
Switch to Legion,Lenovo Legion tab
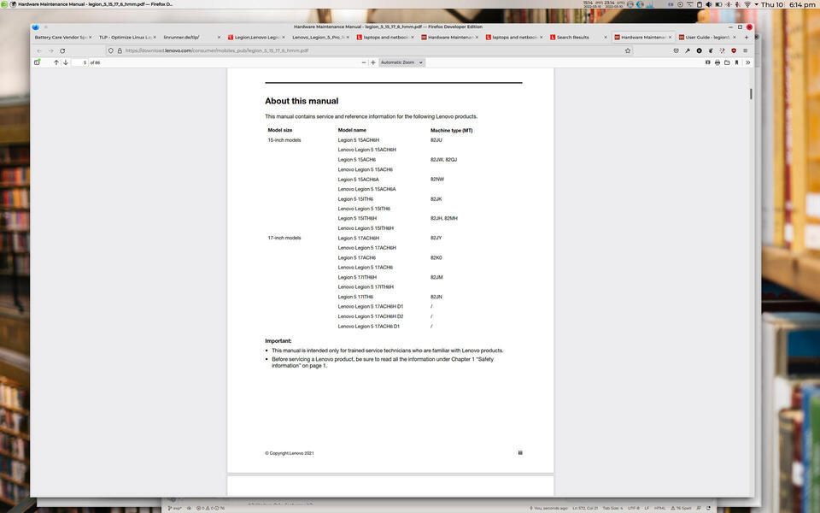point(255,37)
